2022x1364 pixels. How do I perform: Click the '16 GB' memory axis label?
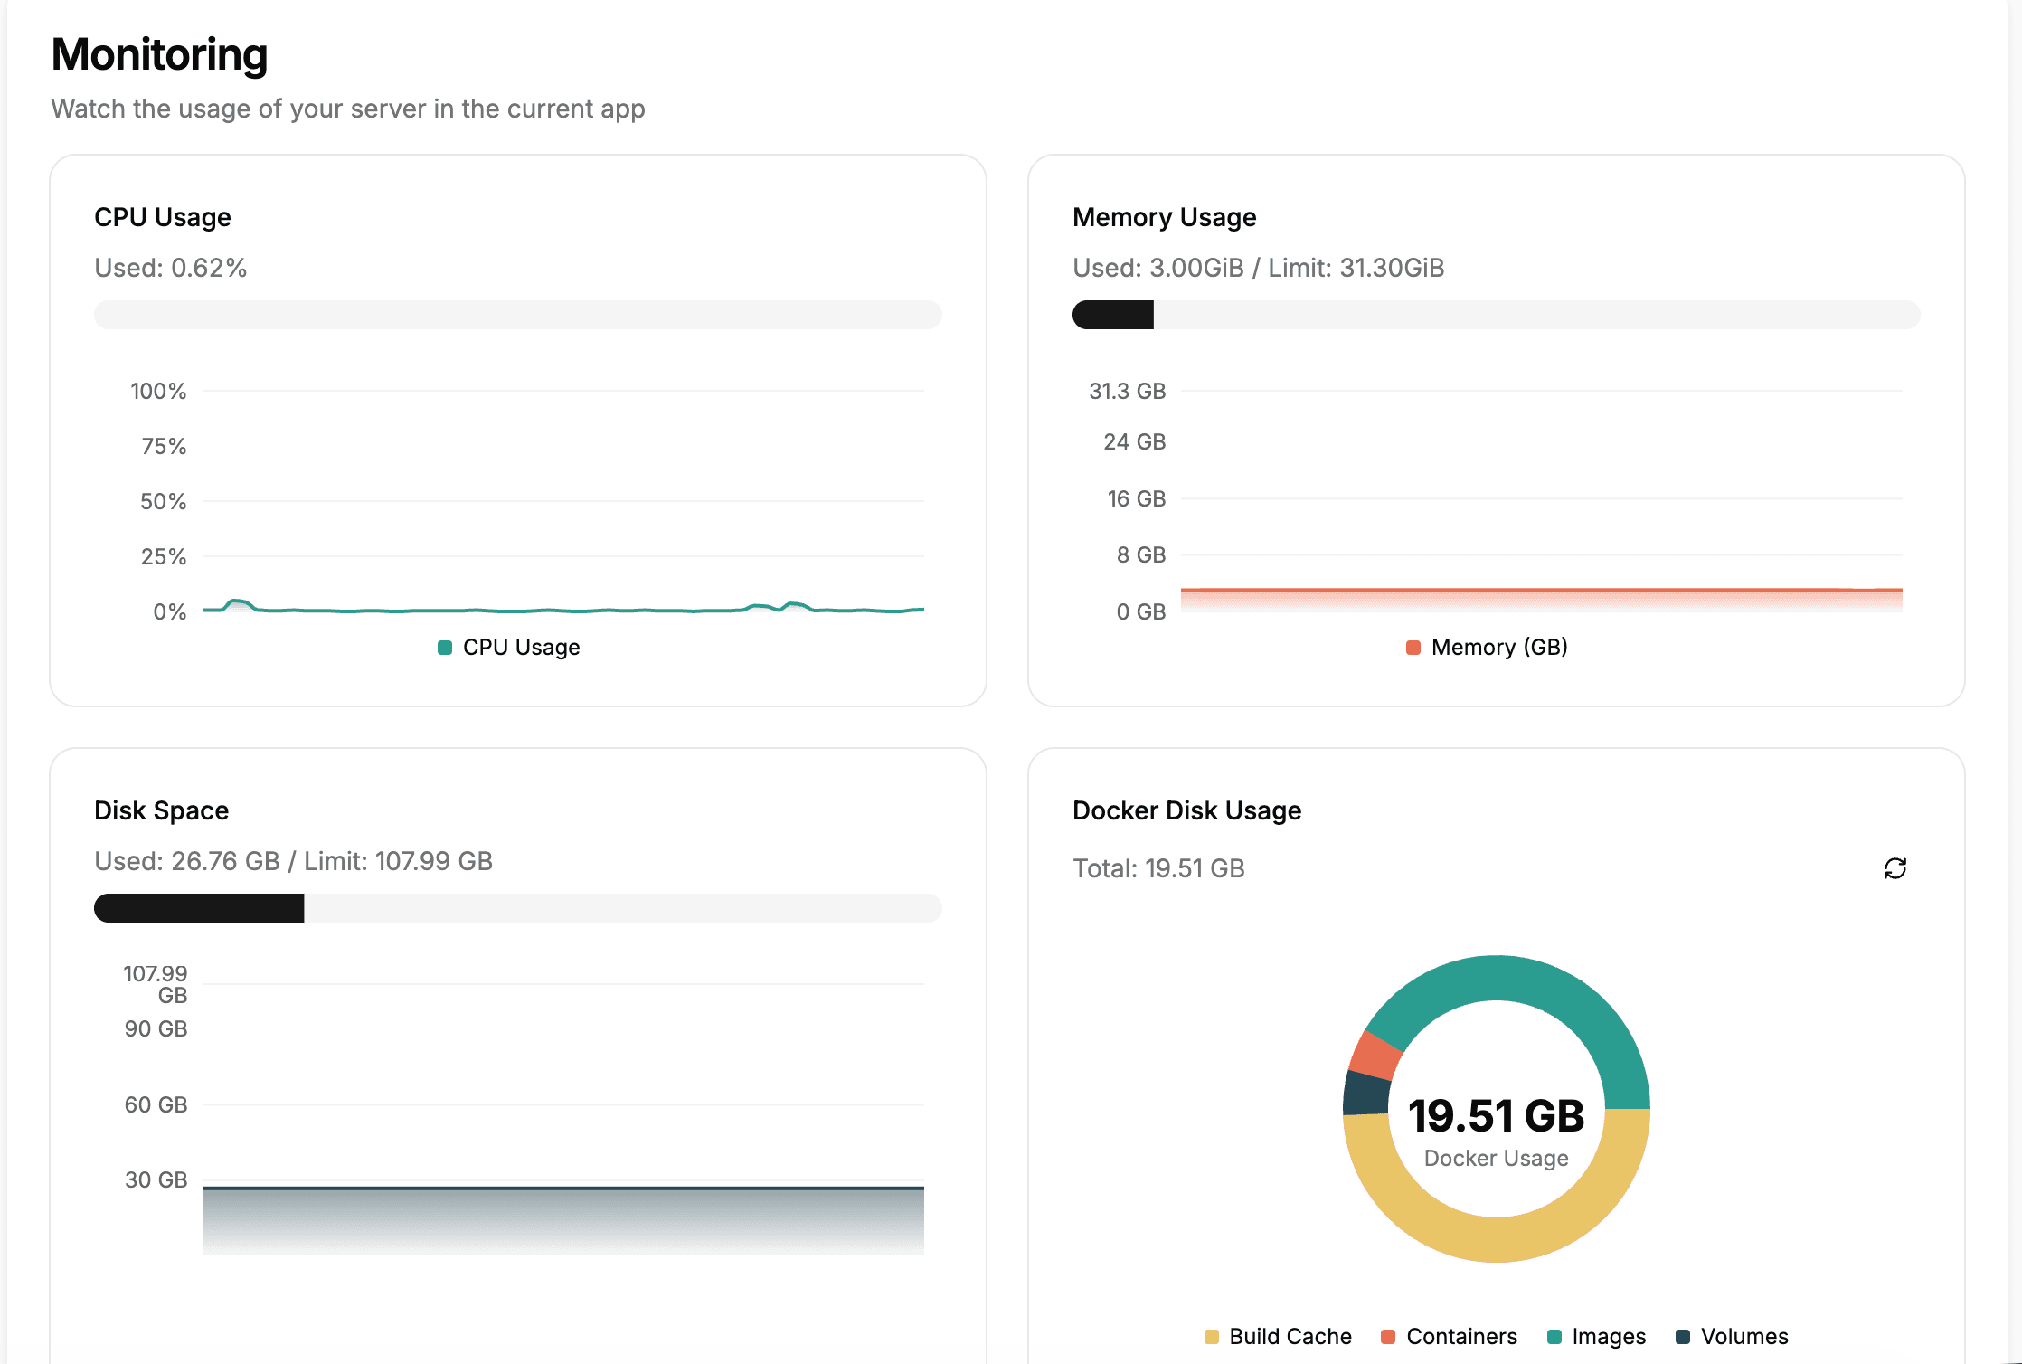(x=1137, y=498)
